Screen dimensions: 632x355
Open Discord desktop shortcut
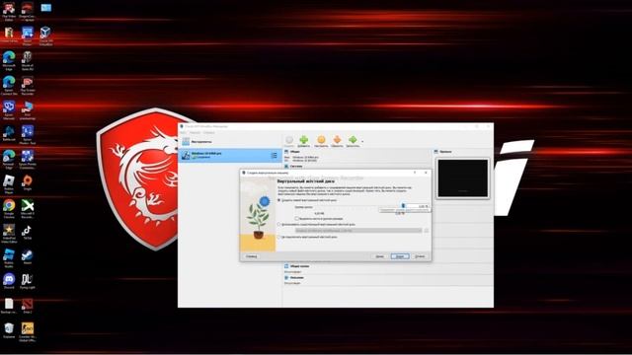coord(9,281)
